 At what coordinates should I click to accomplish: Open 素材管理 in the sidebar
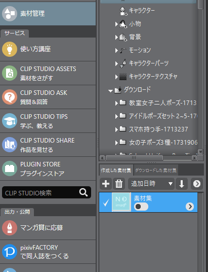point(48,14)
